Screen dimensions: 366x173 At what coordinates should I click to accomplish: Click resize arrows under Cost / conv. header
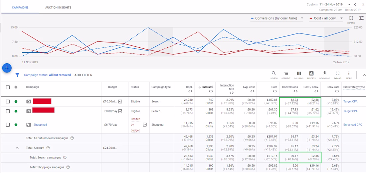pos(317,91)
